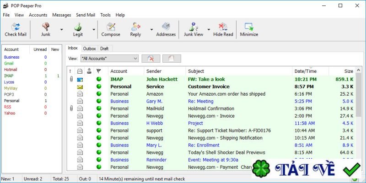The height and width of the screenshot is (183, 366).
Task: Click the envelope read-status column header
Action: coord(80,71)
